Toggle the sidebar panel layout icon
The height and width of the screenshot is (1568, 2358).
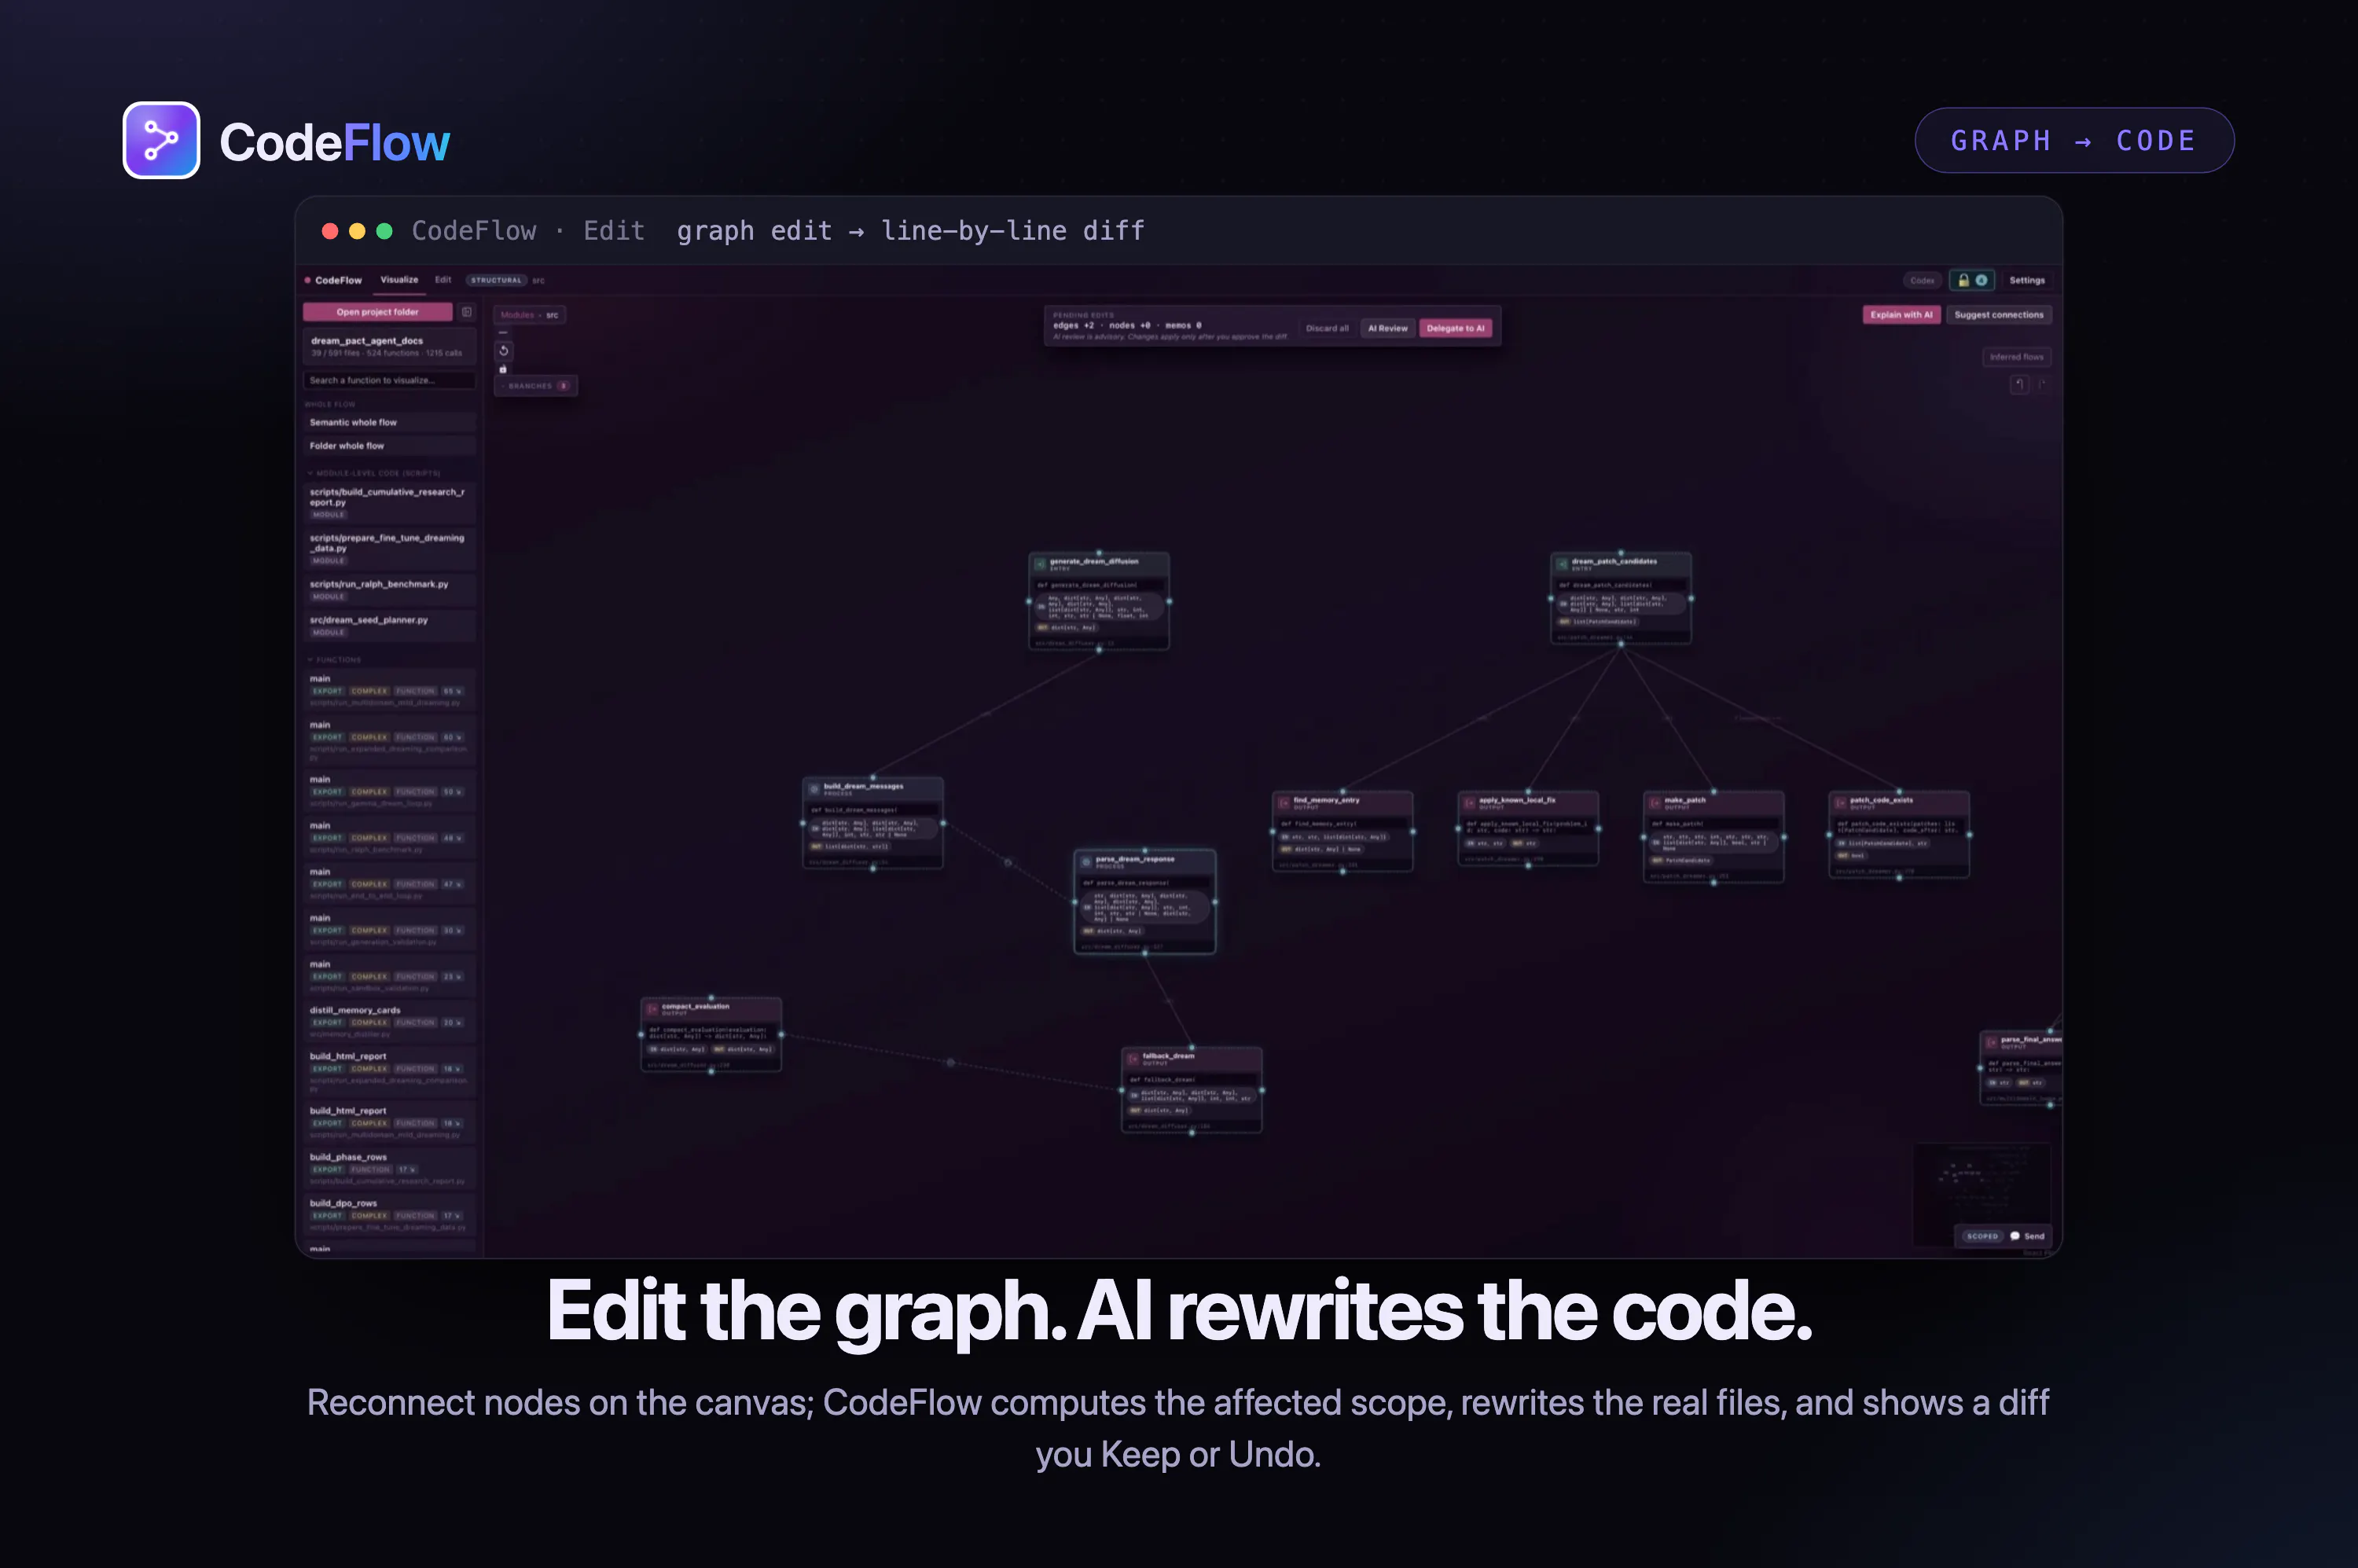[466, 312]
